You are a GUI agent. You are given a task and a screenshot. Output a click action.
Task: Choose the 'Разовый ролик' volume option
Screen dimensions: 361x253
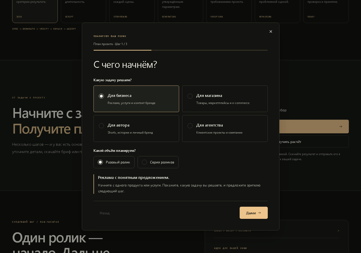click(114, 162)
